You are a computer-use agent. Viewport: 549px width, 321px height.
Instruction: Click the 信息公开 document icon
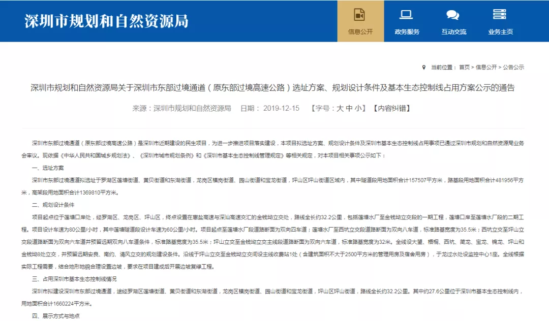[360, 15]
